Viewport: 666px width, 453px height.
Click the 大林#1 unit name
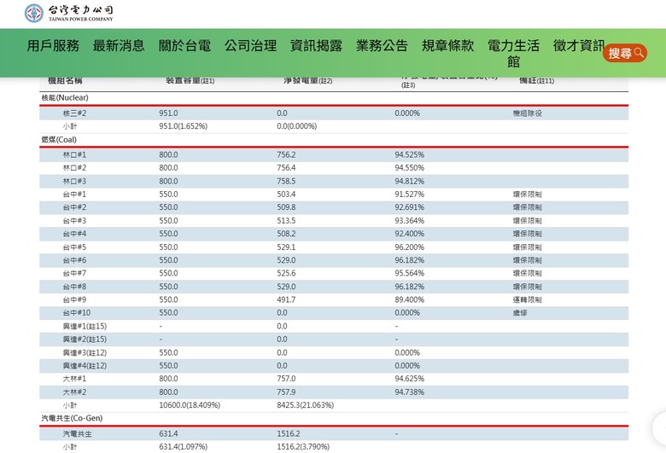[x=75, y=379]
